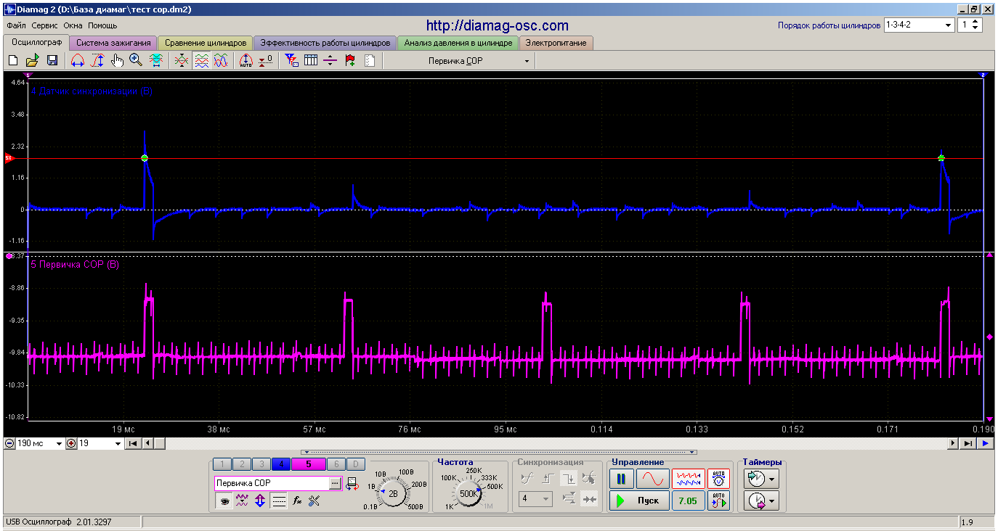Click the filter marker icon
Viewport: 998px width, 531px height.
tap(291, 61)
